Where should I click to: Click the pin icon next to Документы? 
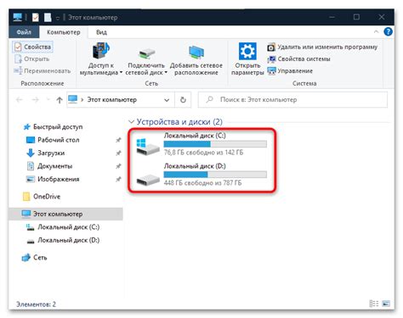click(x=118, y=166)
